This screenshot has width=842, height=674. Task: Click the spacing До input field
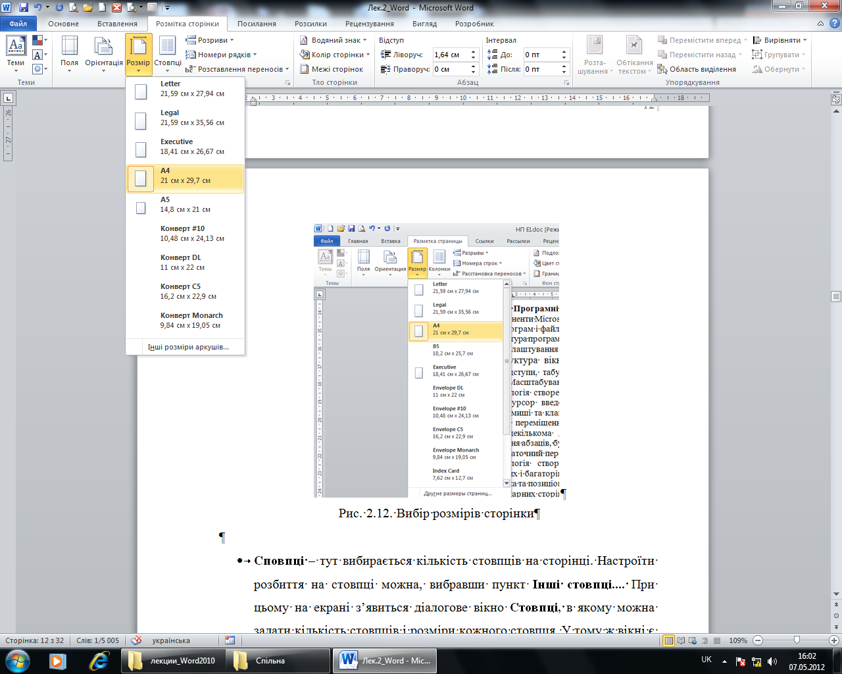point(541,55)
